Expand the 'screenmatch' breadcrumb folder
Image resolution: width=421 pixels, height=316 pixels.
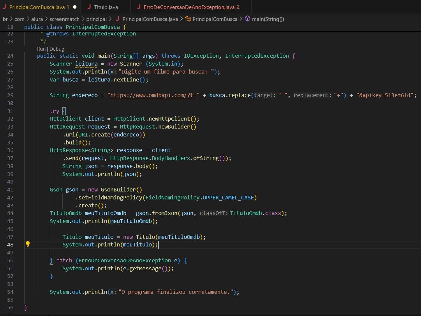click(x=64, y=19)
